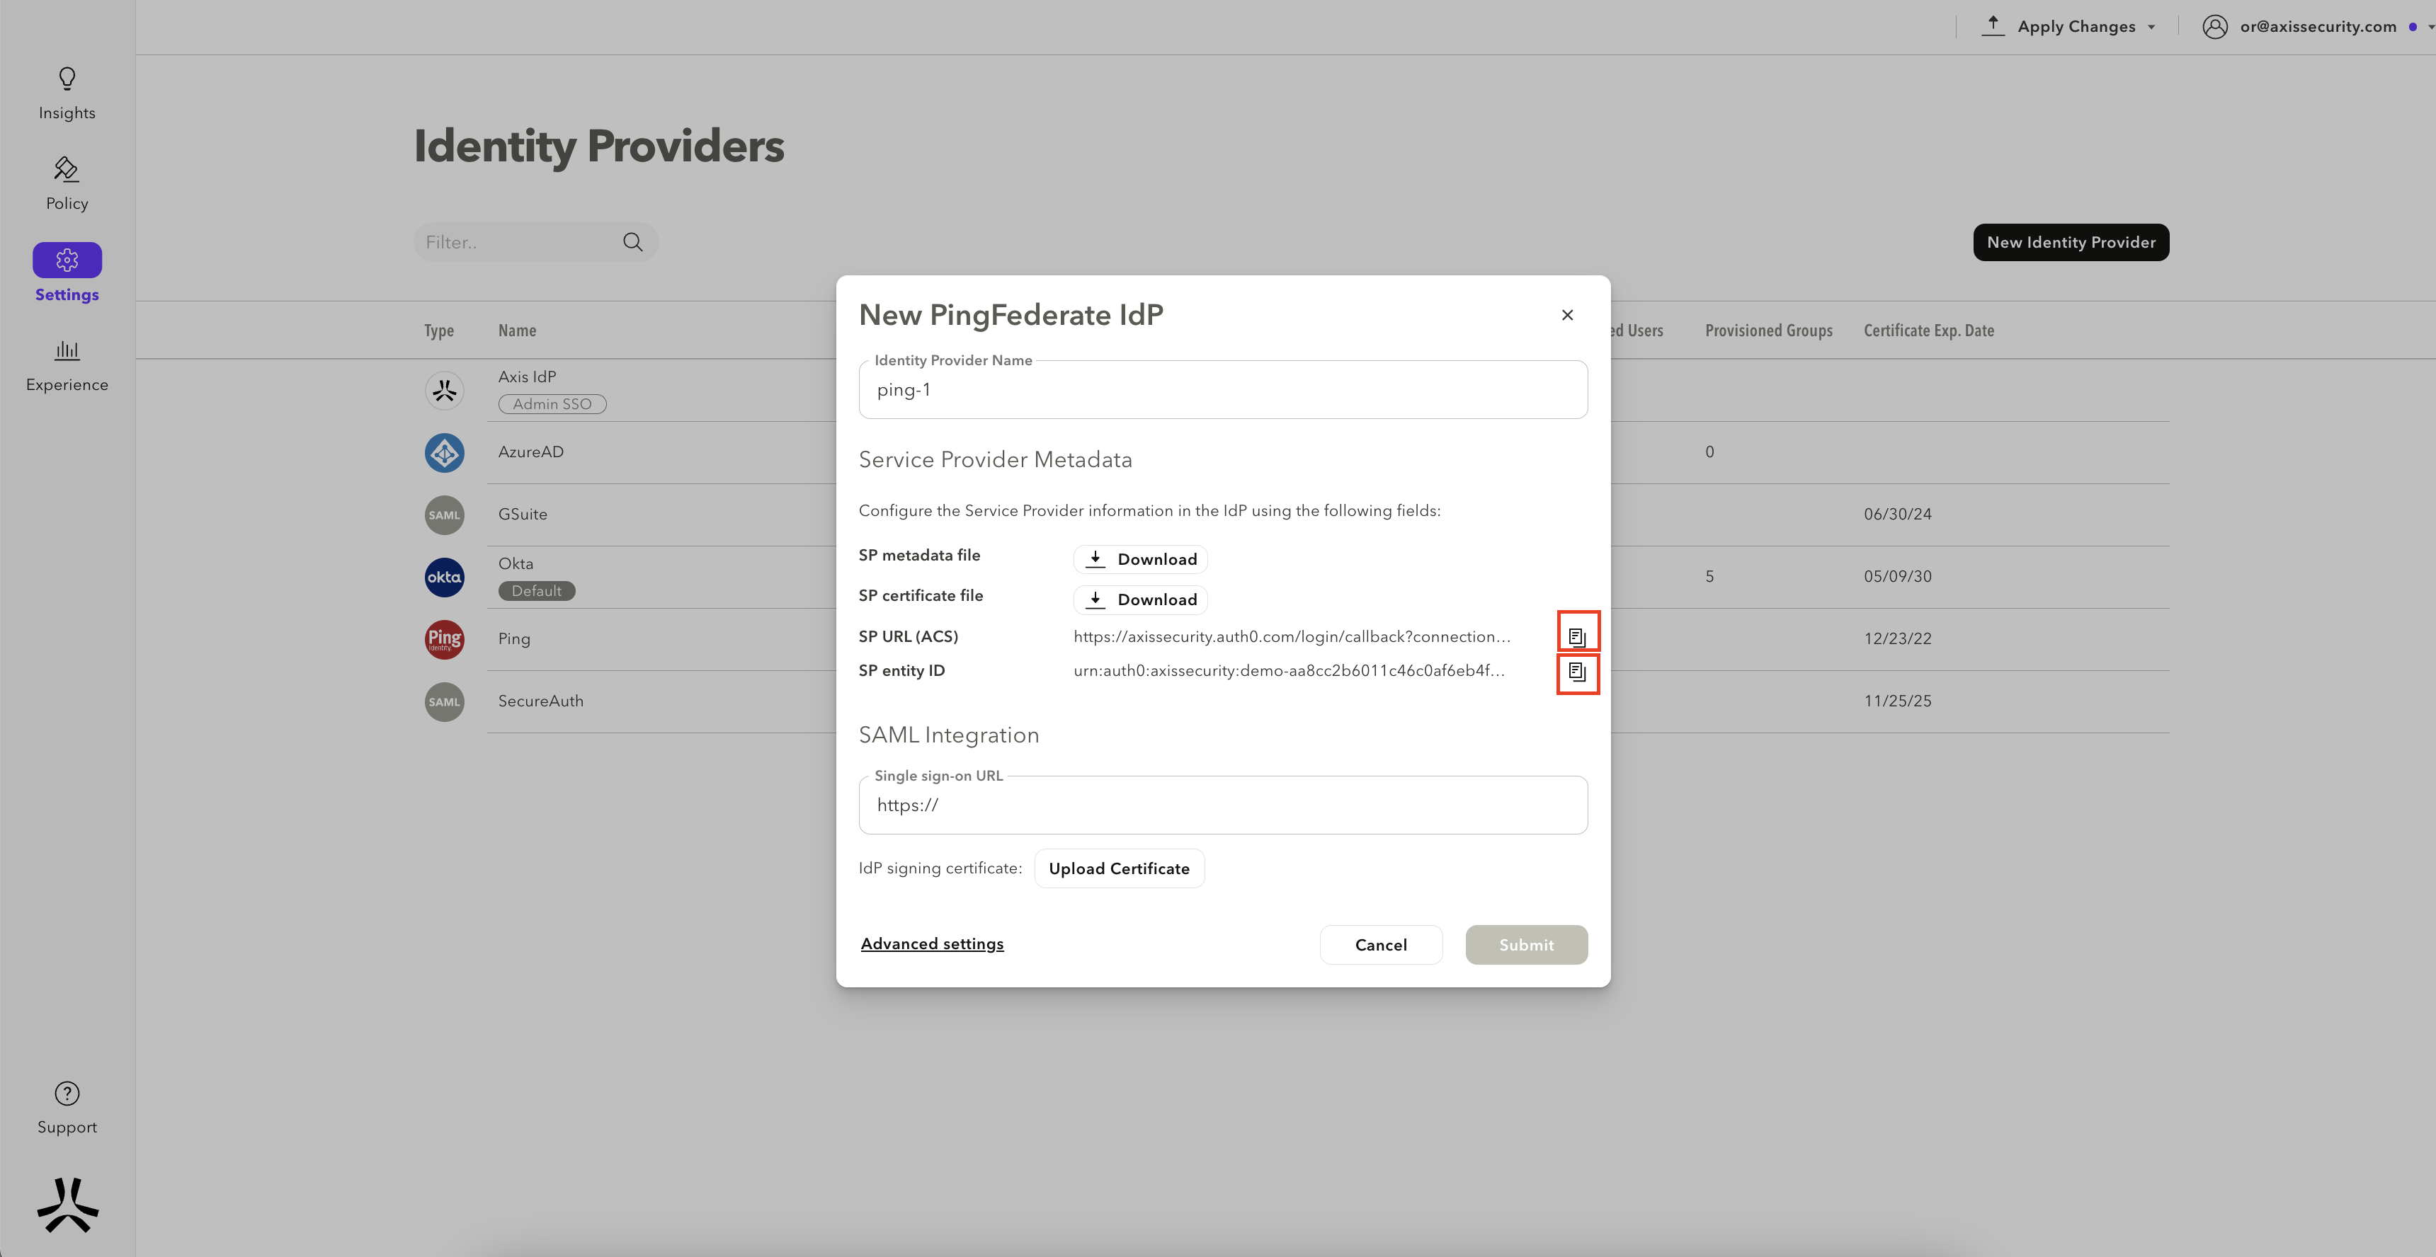
Task: Sort by Provisioned Groups column header
Action: [1768, 331]
